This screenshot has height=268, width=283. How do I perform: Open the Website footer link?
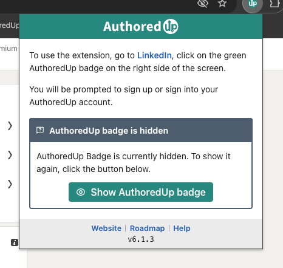106,228
